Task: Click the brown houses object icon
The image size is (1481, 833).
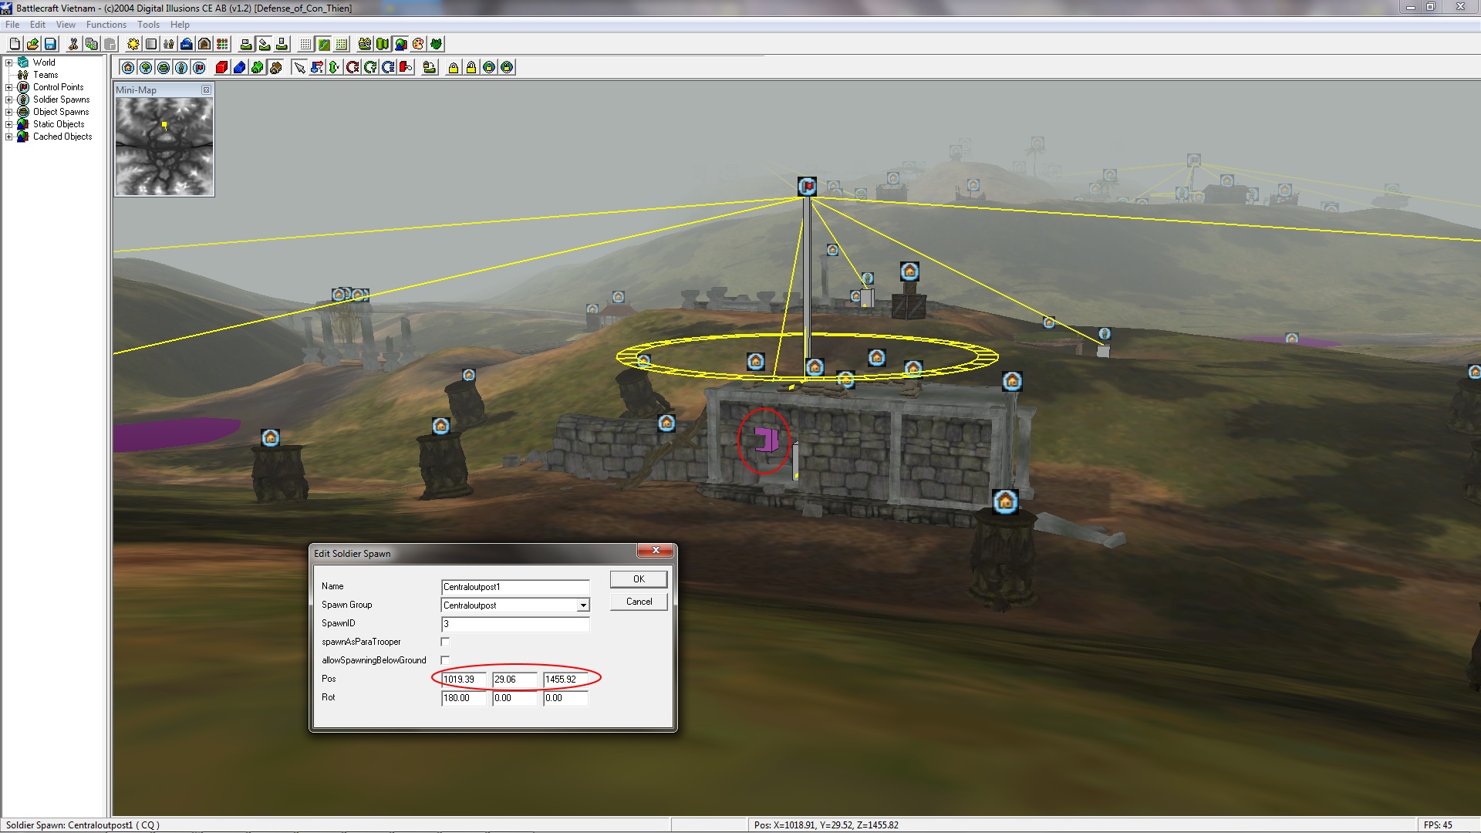Action: [x=275, y=68]
